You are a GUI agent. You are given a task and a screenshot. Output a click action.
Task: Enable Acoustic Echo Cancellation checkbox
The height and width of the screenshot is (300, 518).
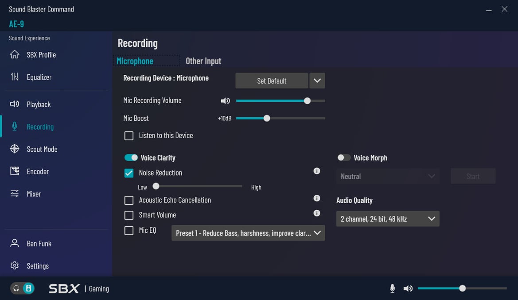pyautogui.click(x=129, y=200)
